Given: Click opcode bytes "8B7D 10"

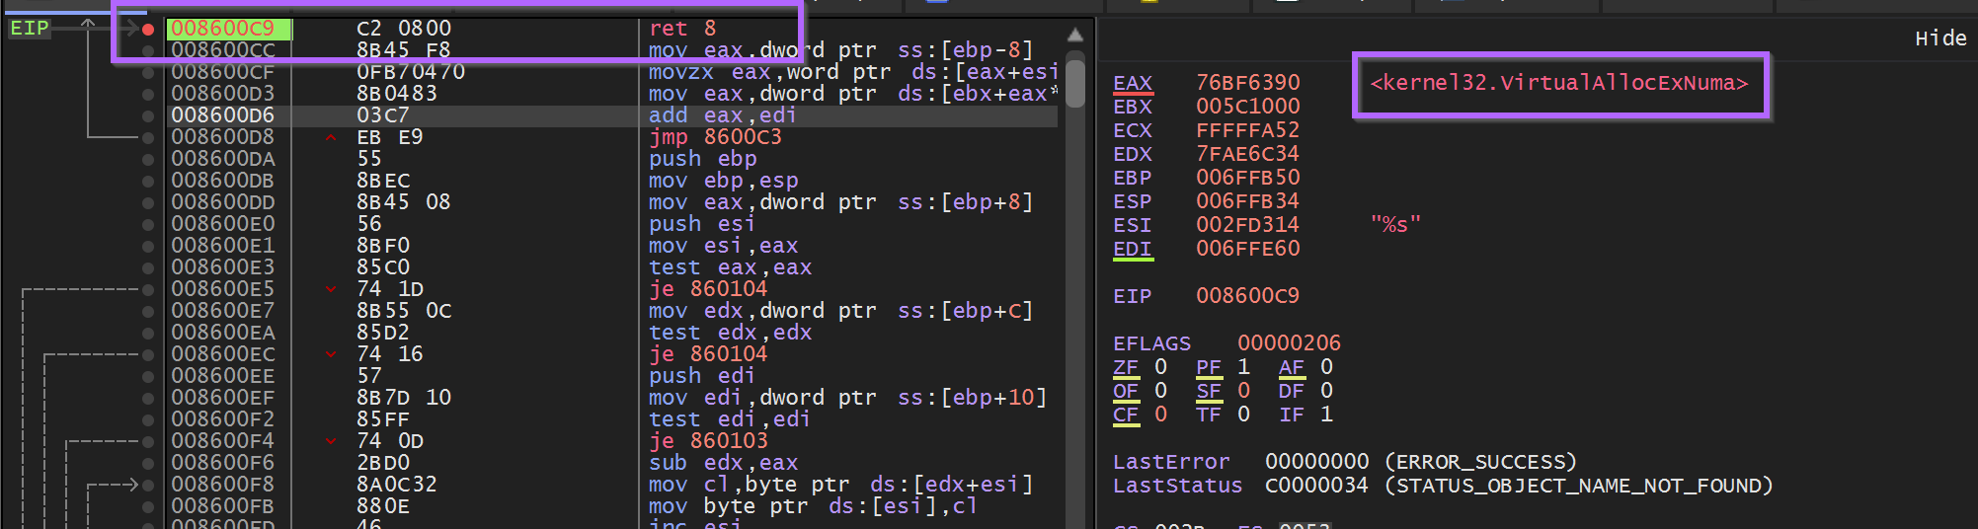Looking at the screenshot, I should (x=404, y=398).
